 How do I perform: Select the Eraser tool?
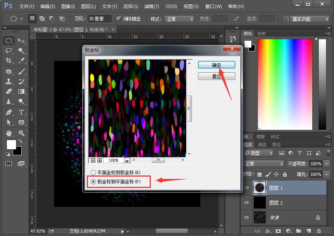click(x=9, y=91)
